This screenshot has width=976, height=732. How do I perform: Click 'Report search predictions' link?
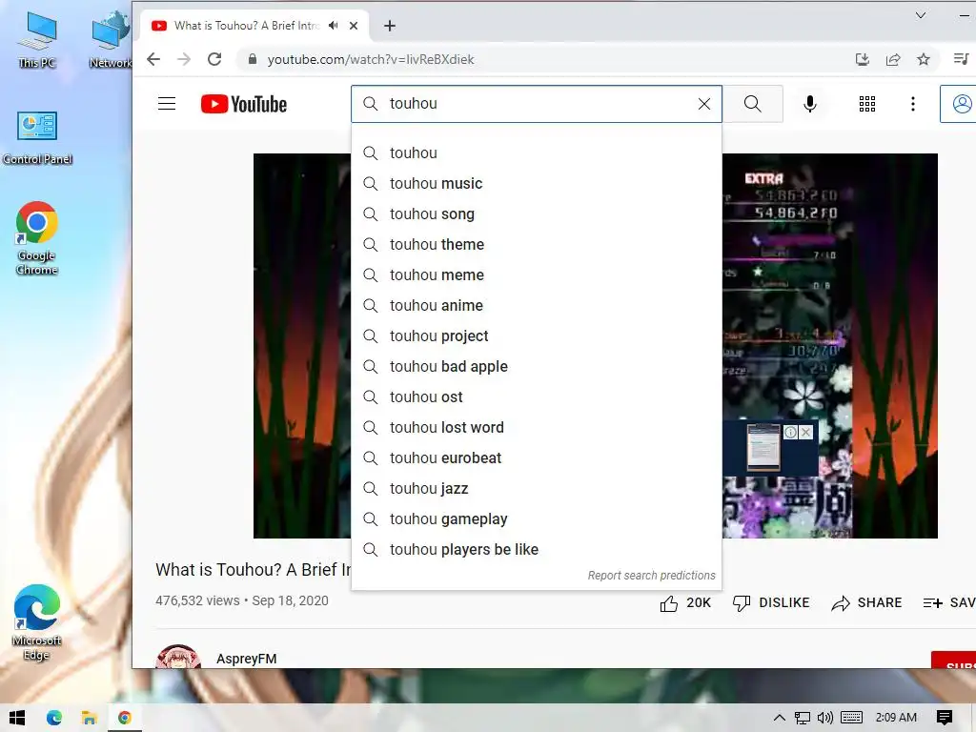(652, 575)
